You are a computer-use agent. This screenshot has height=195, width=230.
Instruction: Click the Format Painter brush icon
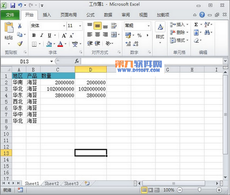(x=20, y=44)
